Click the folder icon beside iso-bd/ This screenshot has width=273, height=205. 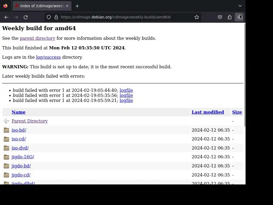6,130
